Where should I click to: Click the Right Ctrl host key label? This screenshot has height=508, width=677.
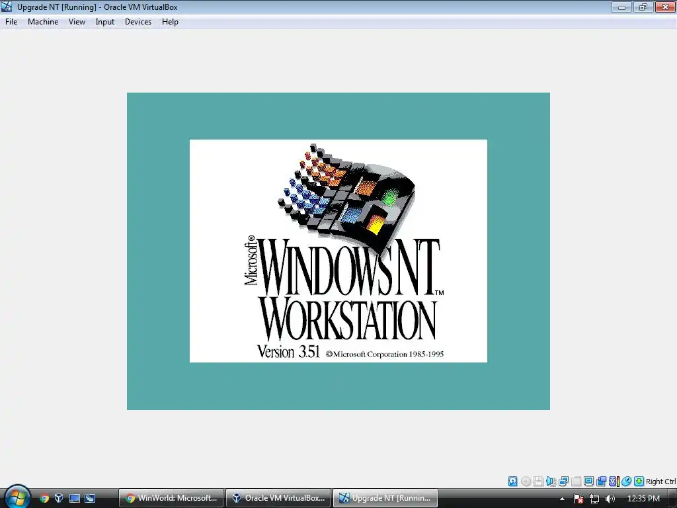(x=660, y=482)
